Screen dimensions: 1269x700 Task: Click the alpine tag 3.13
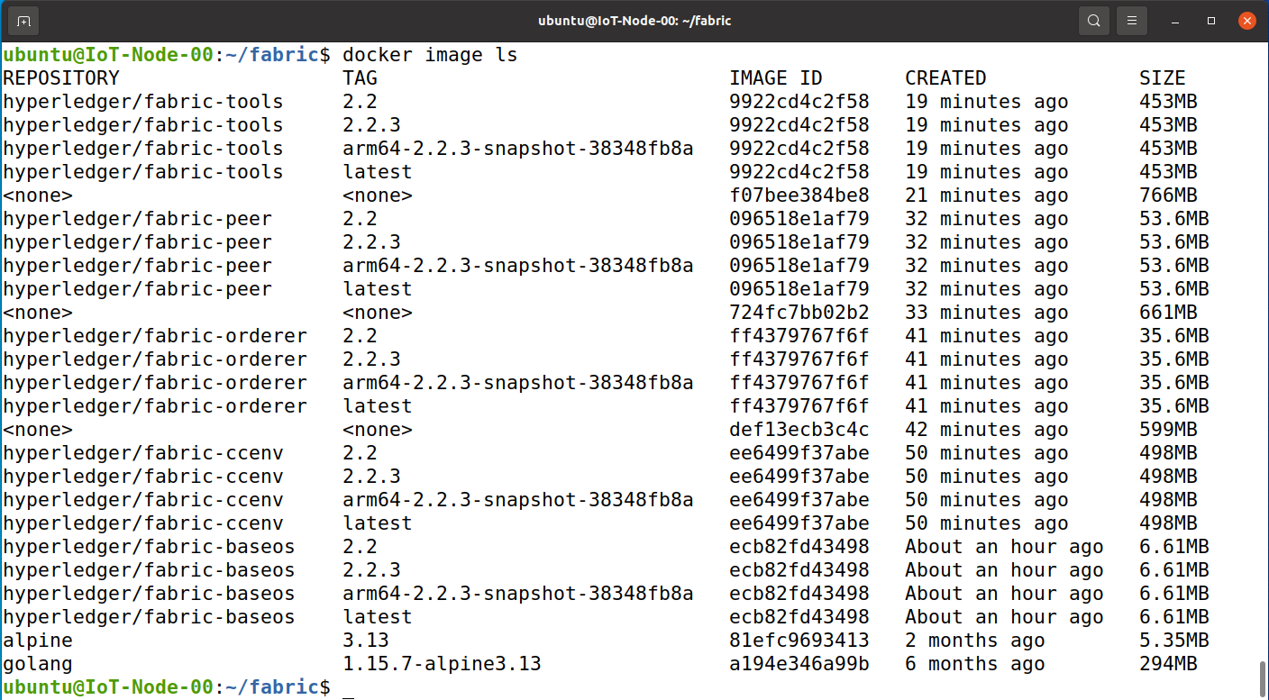366,641
